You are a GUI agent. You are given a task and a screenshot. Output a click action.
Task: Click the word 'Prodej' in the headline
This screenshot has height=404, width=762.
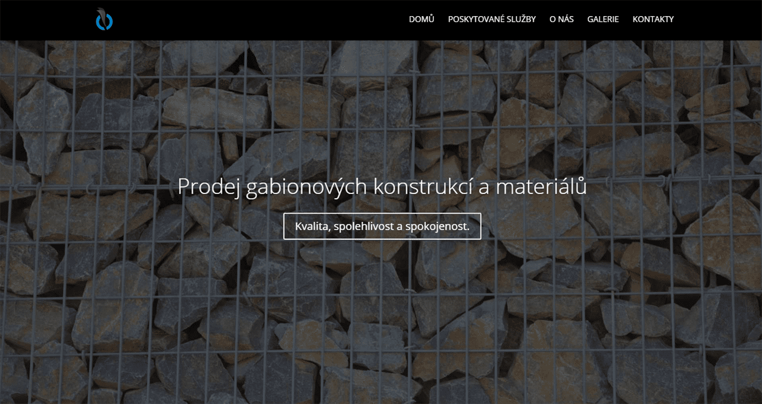pos(208,187)
